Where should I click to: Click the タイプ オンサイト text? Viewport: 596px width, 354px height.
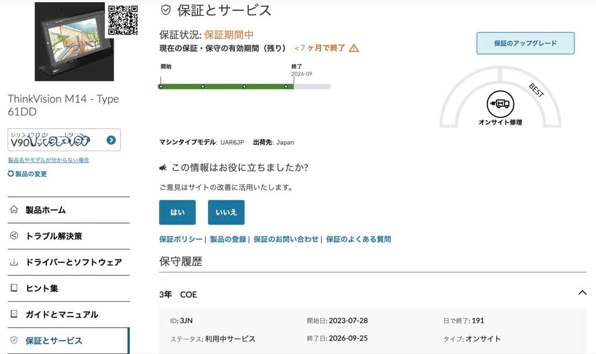[x=472, y=339]
